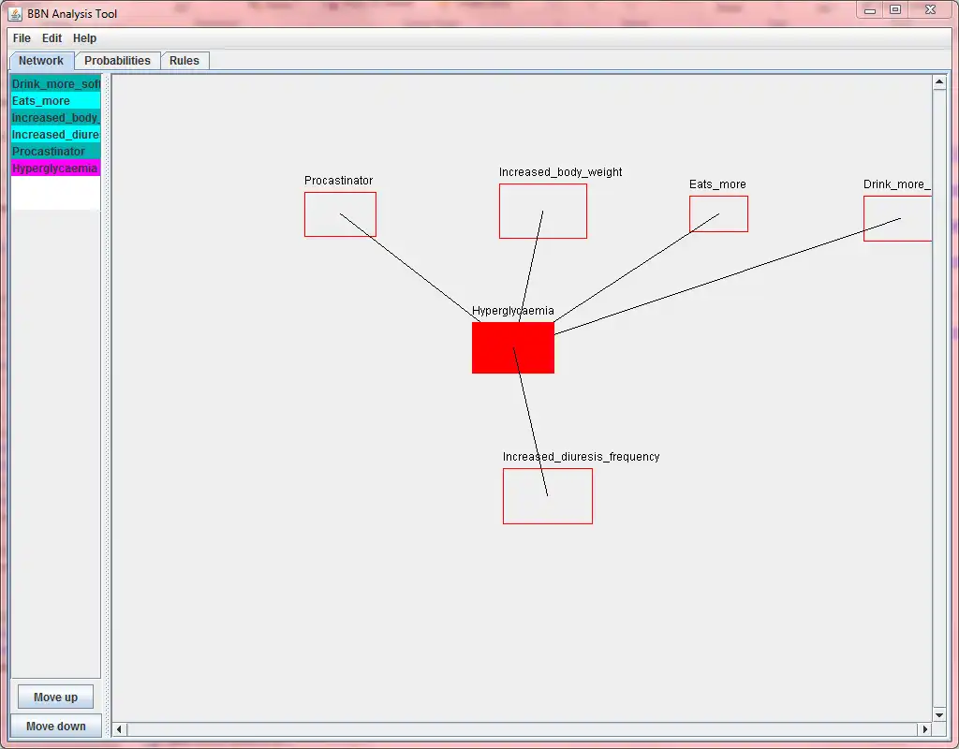
Task: Close the BBN Analysis Tool window
Action: (930, 9)
